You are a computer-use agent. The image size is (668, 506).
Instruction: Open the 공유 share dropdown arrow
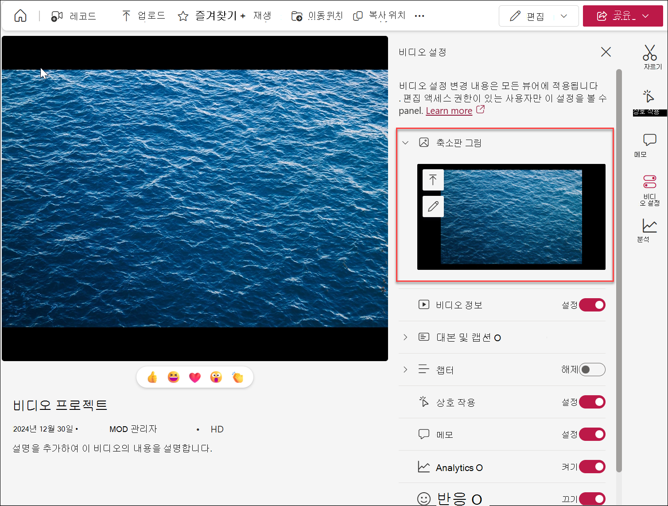[646, 16]
